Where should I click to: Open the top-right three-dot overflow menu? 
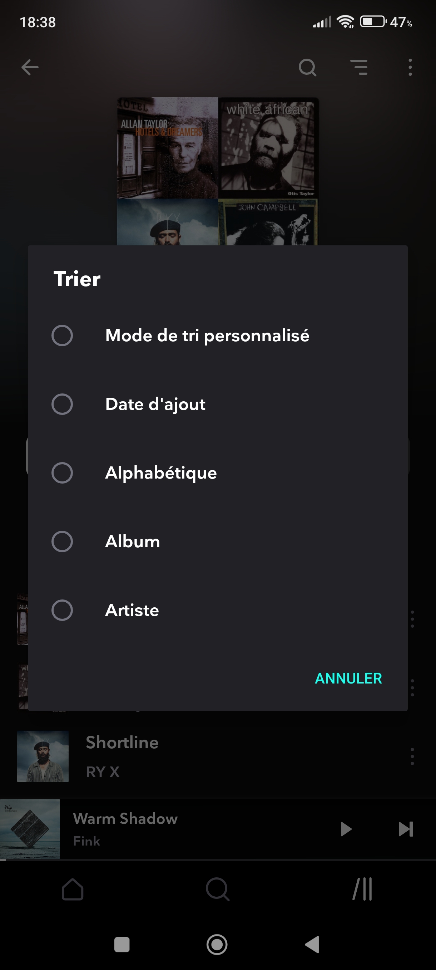point(410,67)
